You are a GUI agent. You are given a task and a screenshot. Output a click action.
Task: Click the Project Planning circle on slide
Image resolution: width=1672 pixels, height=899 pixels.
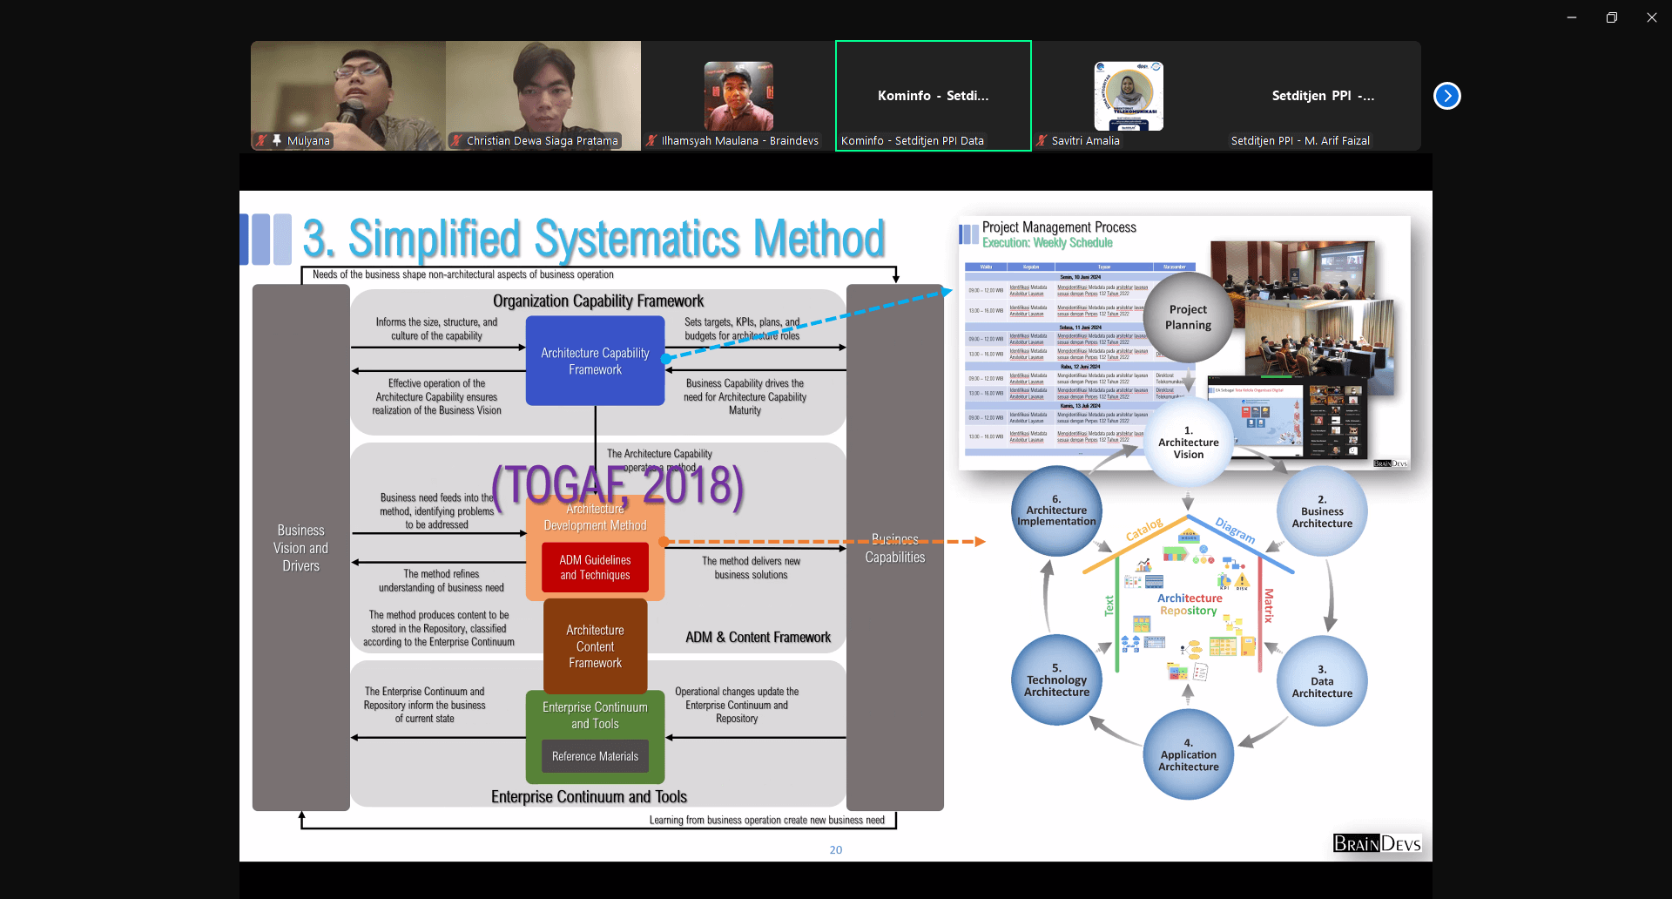[x=1188, y=318]
